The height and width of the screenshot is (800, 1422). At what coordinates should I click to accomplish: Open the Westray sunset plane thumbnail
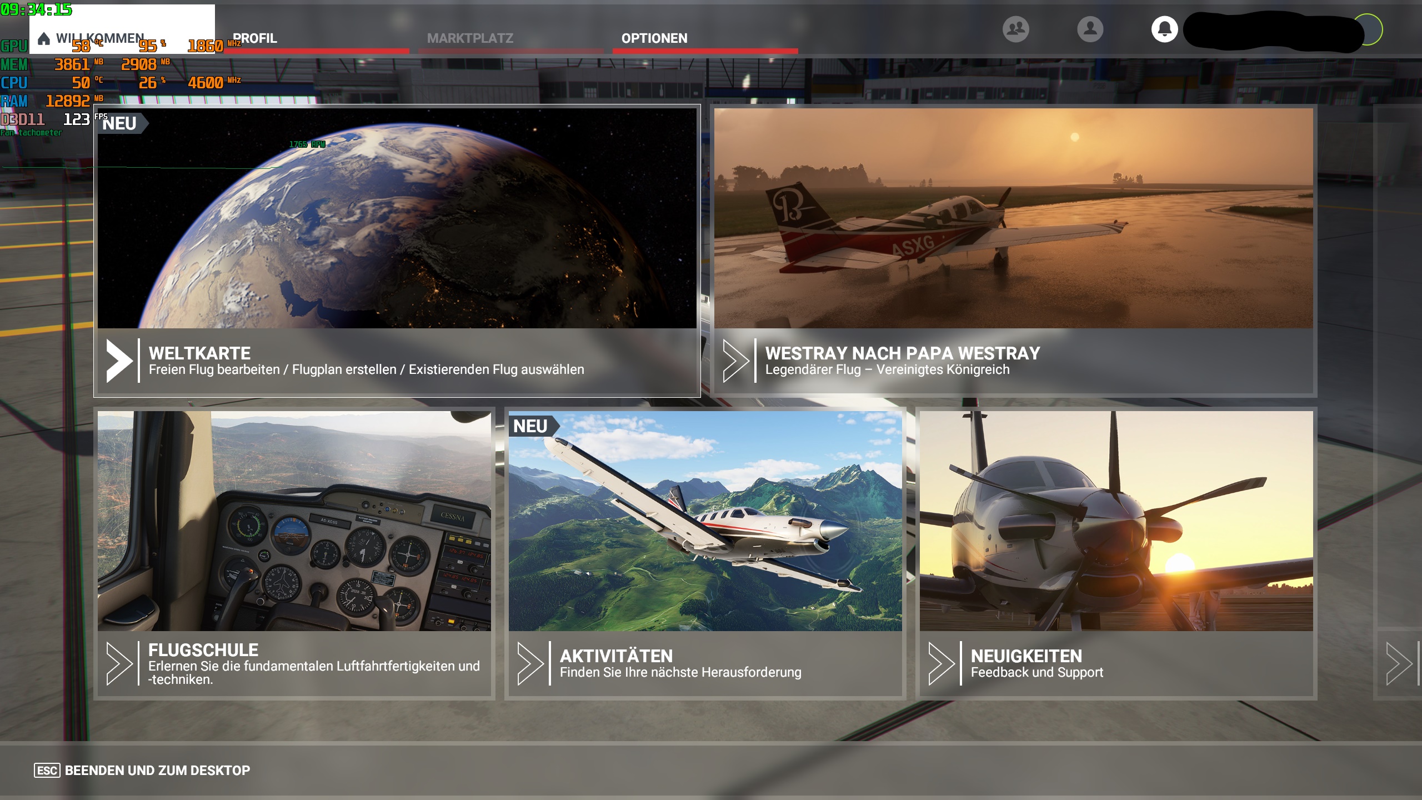(x=1013, y=218)
